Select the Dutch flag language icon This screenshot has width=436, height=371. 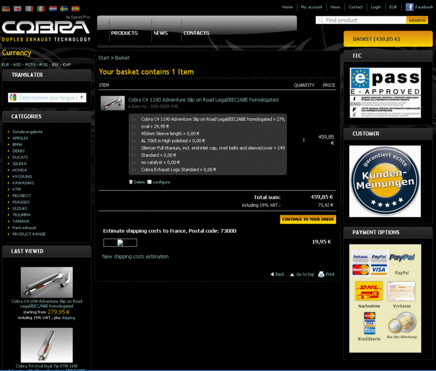click(53, 9)
